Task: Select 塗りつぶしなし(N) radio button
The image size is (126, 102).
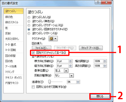Action: point(29,17)
